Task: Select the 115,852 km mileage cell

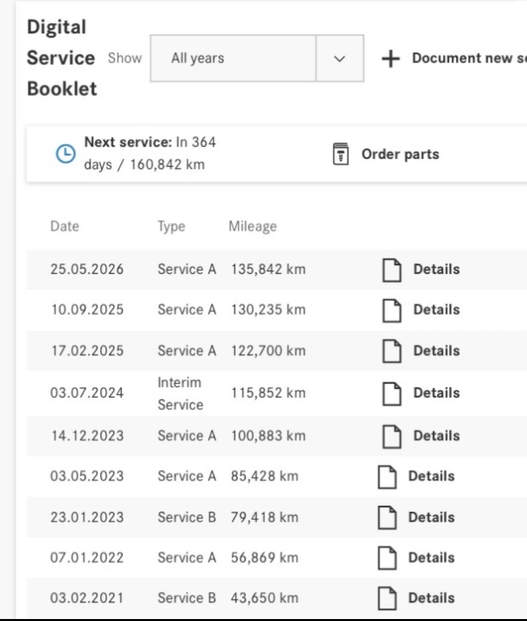Action: (x=268, y=393)
